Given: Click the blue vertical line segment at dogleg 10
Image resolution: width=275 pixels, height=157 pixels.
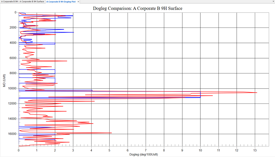Looking at the screenshot, I should 200,94.
